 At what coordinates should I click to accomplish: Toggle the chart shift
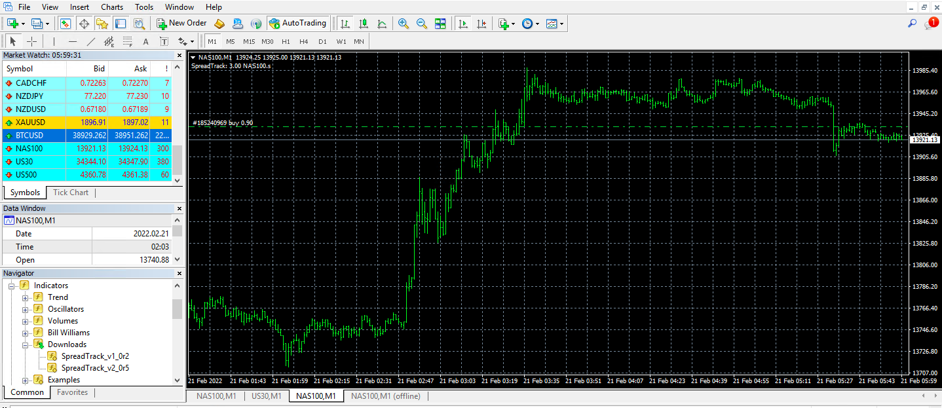coord(482,23)
